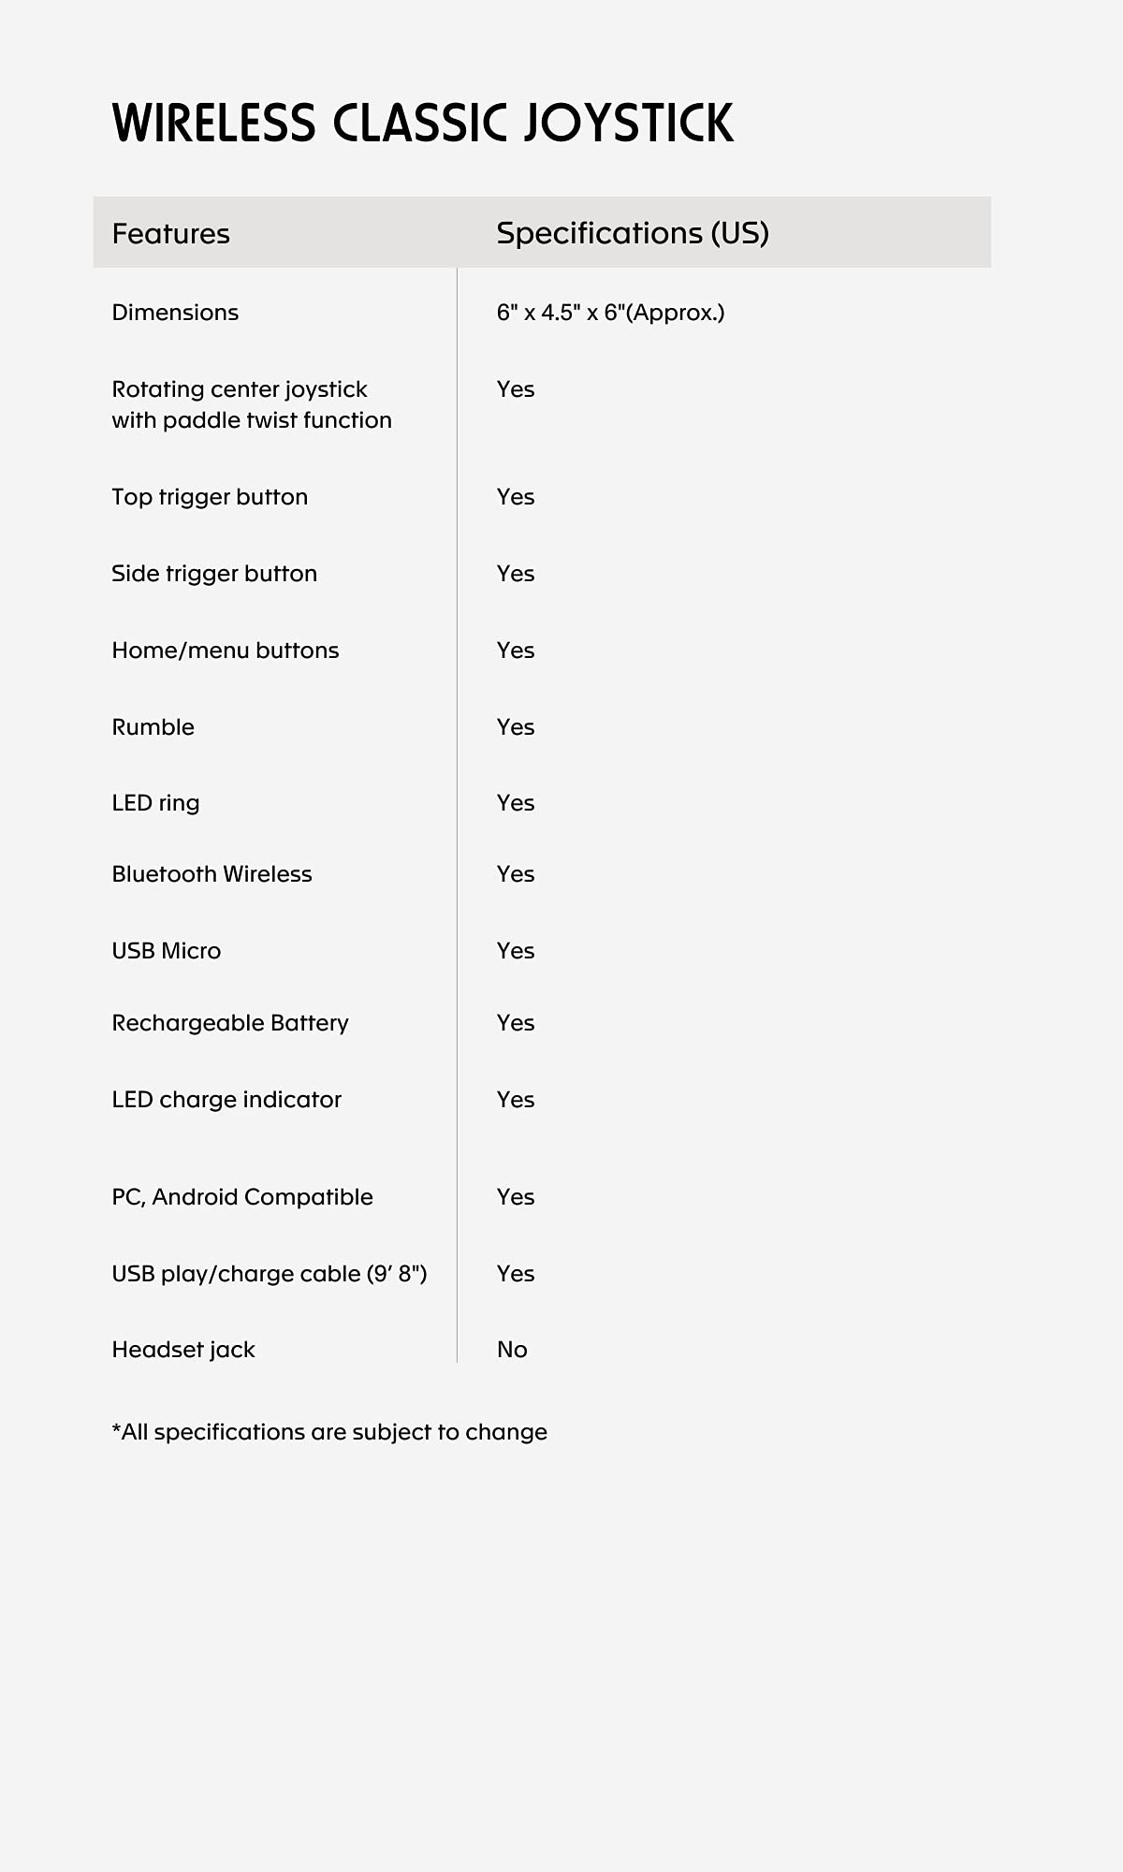Screen dimensions: 1123x1872
Task: Click the Specifications (US) column header
Action: click(x=632, y=233)
